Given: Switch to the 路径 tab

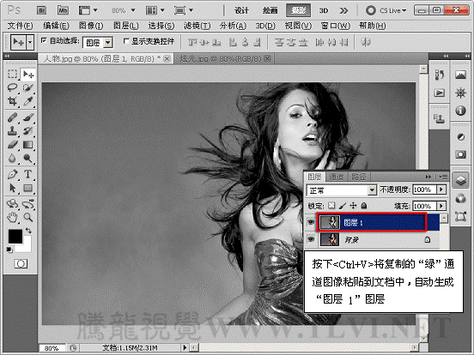Looking at the screenshot, I should (x=359, y=177).
